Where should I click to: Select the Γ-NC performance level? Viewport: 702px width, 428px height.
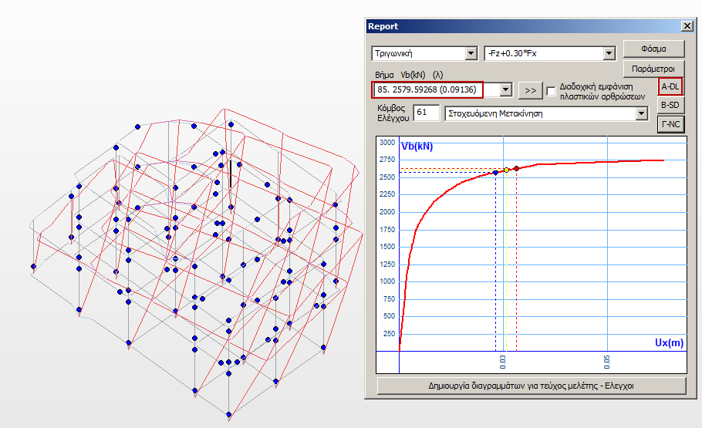[670, 124]
